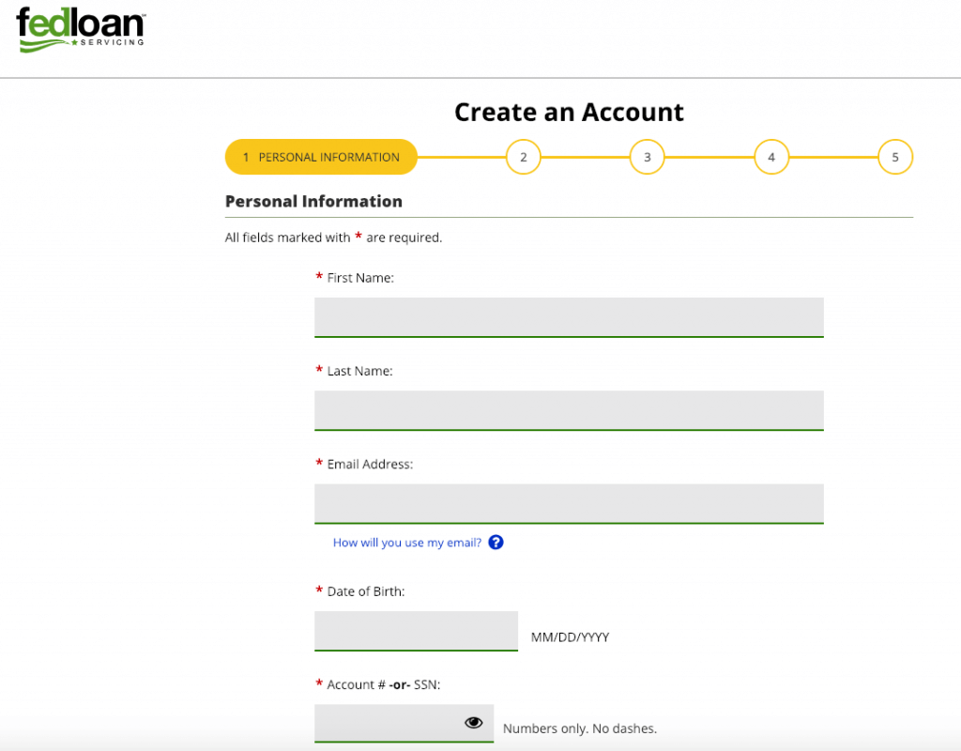Viewport: 961px width, 751px height.
Task: Open the Date of Birth field
Action: click(x=416, y=630)
